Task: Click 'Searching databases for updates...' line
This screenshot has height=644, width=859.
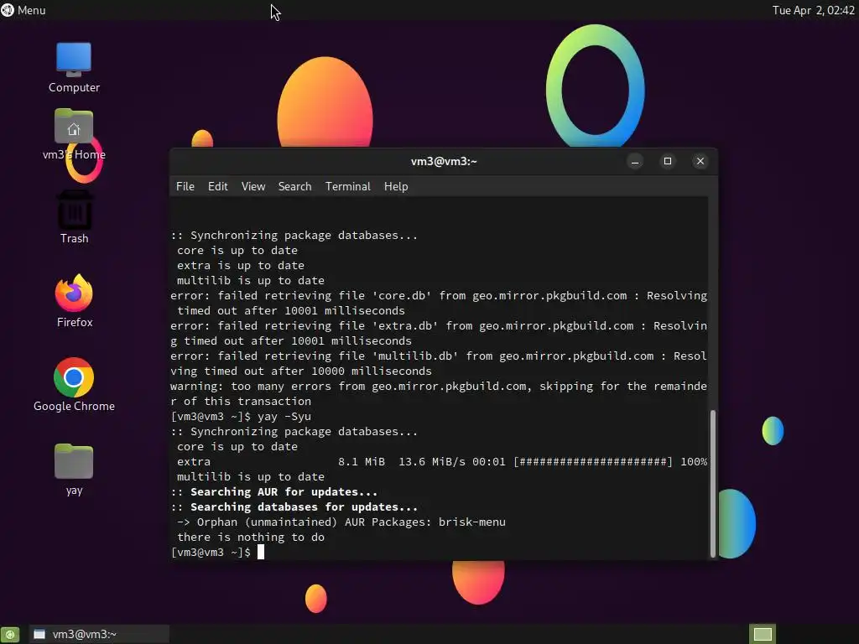Action: (x=294, y=507)
